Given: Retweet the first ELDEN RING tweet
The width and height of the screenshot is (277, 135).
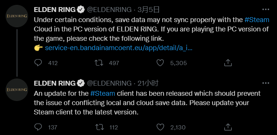Looking at the screenshot, I should click(x=99, y=63).
